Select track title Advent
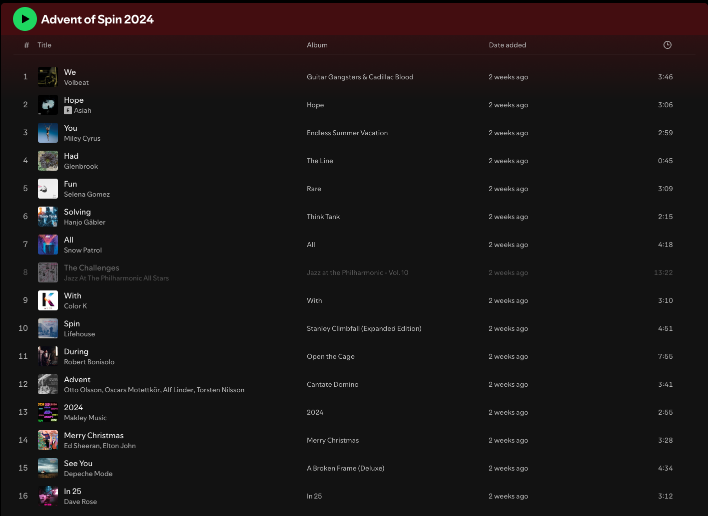 (x=77, y=380)
